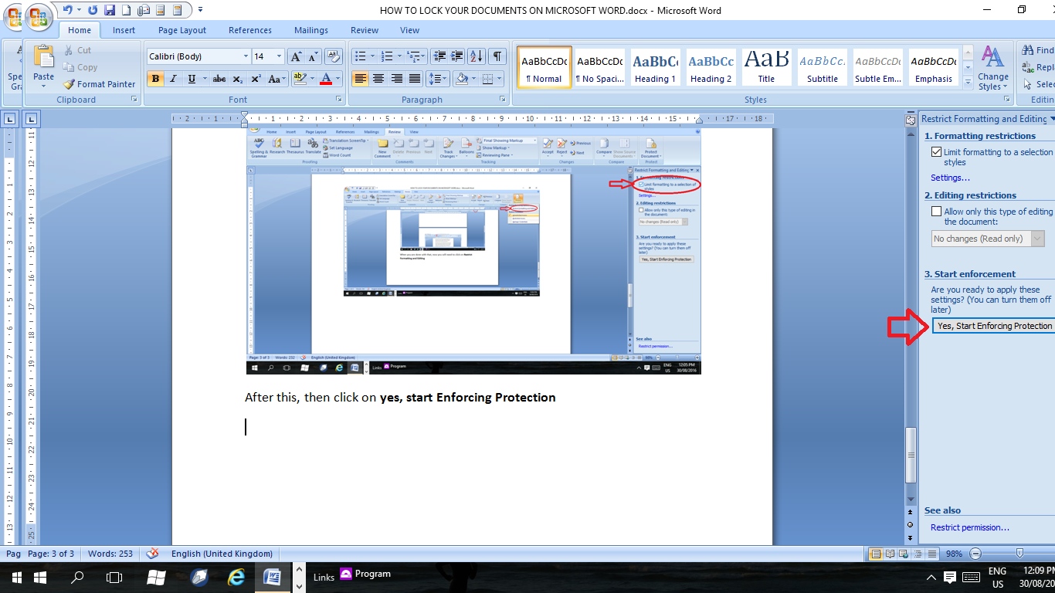Open Windows search from the taskbar
1055x593 pixels.
point(77,577)
